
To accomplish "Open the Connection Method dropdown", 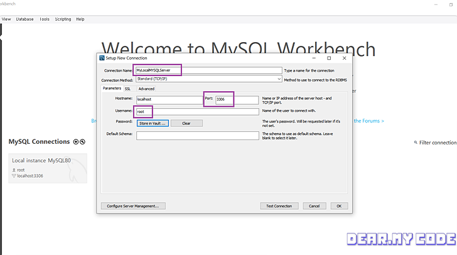I will coord(208,79).
